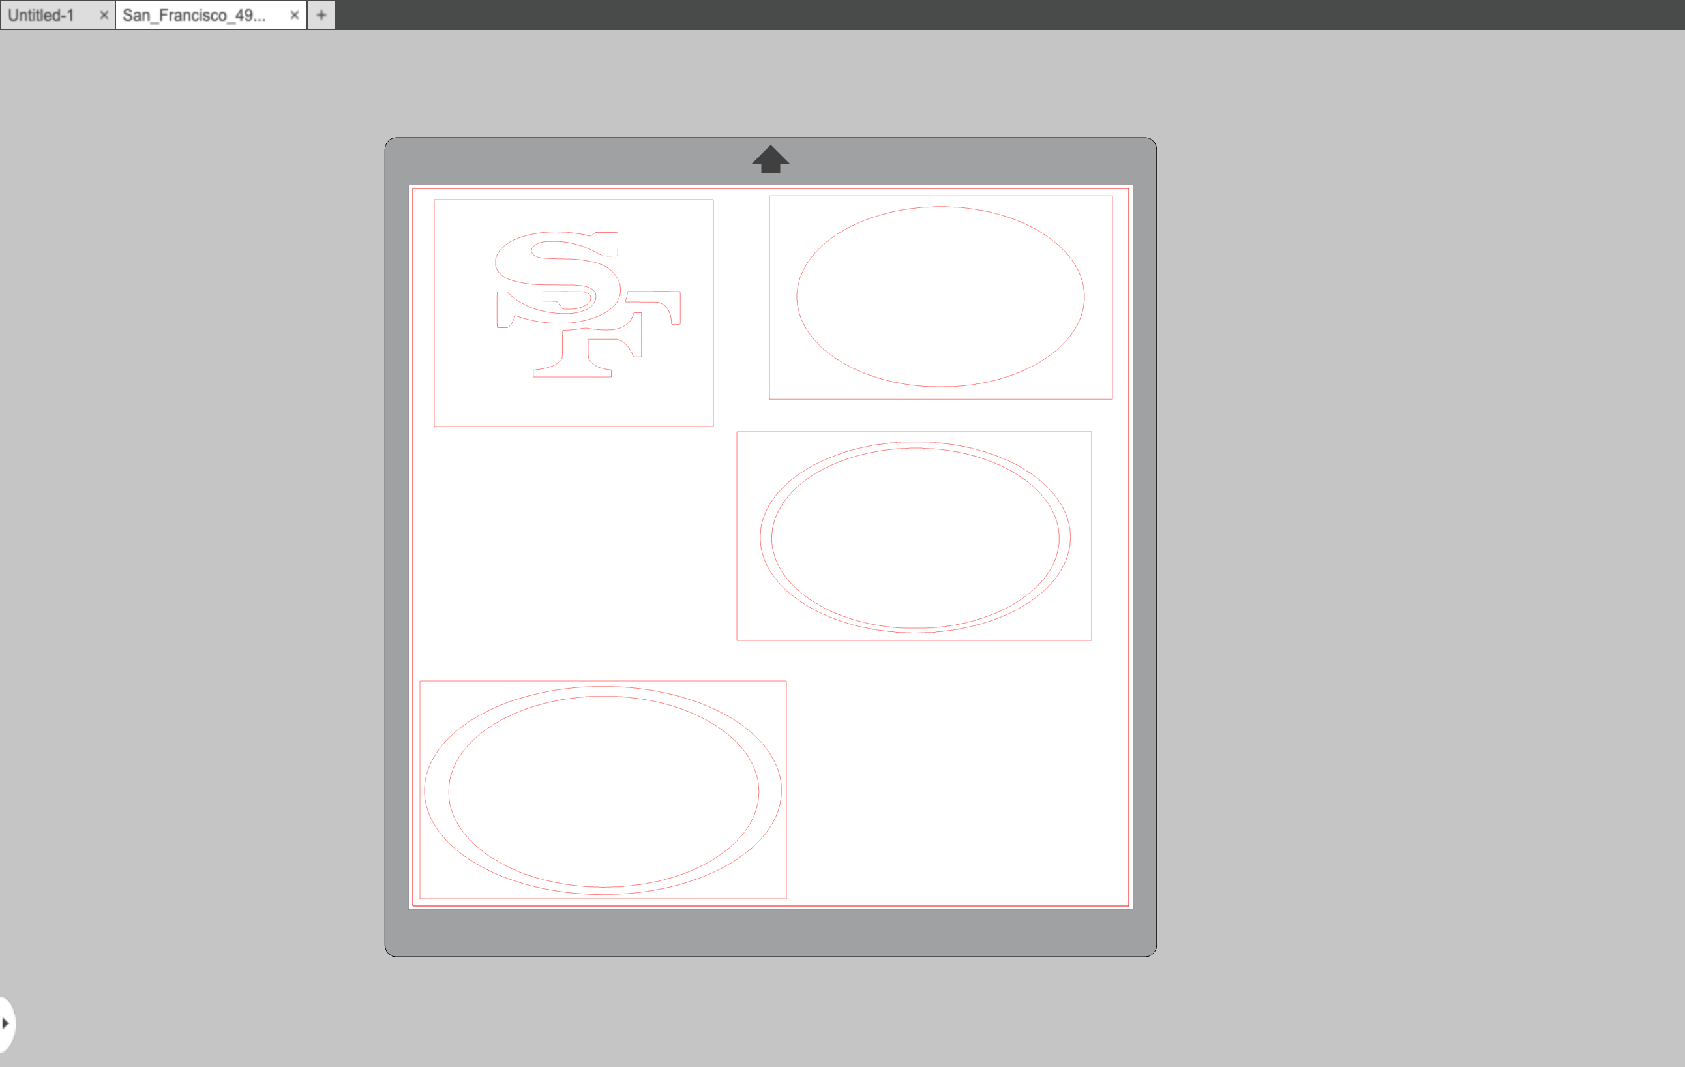This screenshot has height=1067, width=1685.
Task: Switch to the Untitled-1 tab
Action: pyautogui.click(x=44, y=15)
